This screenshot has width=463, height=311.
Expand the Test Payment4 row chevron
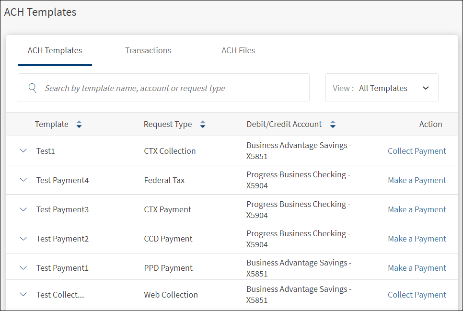click(x=23, y=180)
